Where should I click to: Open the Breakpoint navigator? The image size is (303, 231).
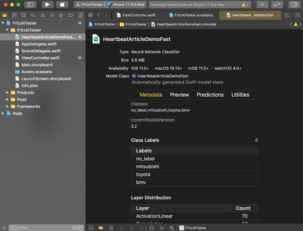point(71,15)
